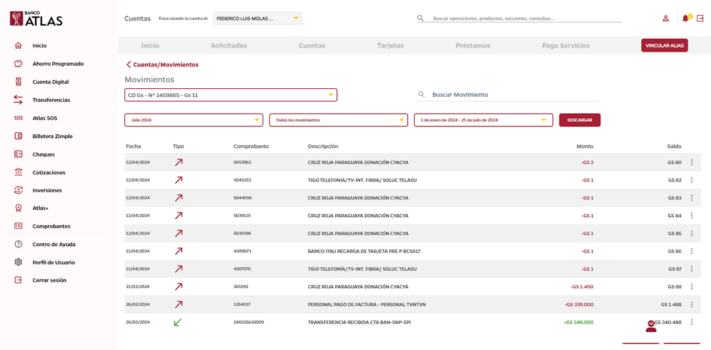The image size is (711, 350).
Task: Open Billetera Zimple wallet icon
Action: (x=18, y=136)
